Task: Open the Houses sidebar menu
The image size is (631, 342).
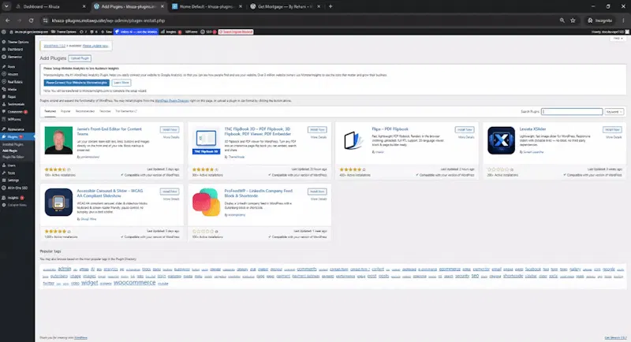Action: (13, 74)
